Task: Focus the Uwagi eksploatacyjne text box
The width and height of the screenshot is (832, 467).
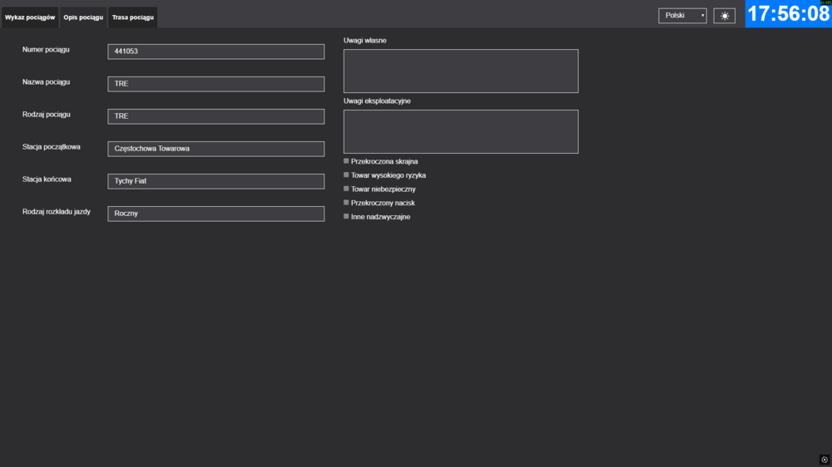Action: 460,131
